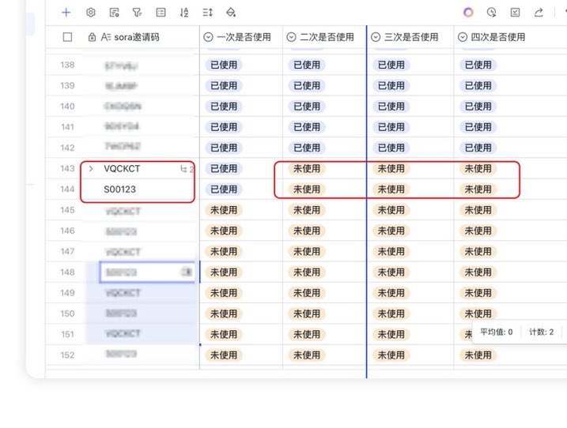Select row 141 四次是否使用 已使用 tag
The width and height of the screenshot is (567, 428).
pos(478,127)
